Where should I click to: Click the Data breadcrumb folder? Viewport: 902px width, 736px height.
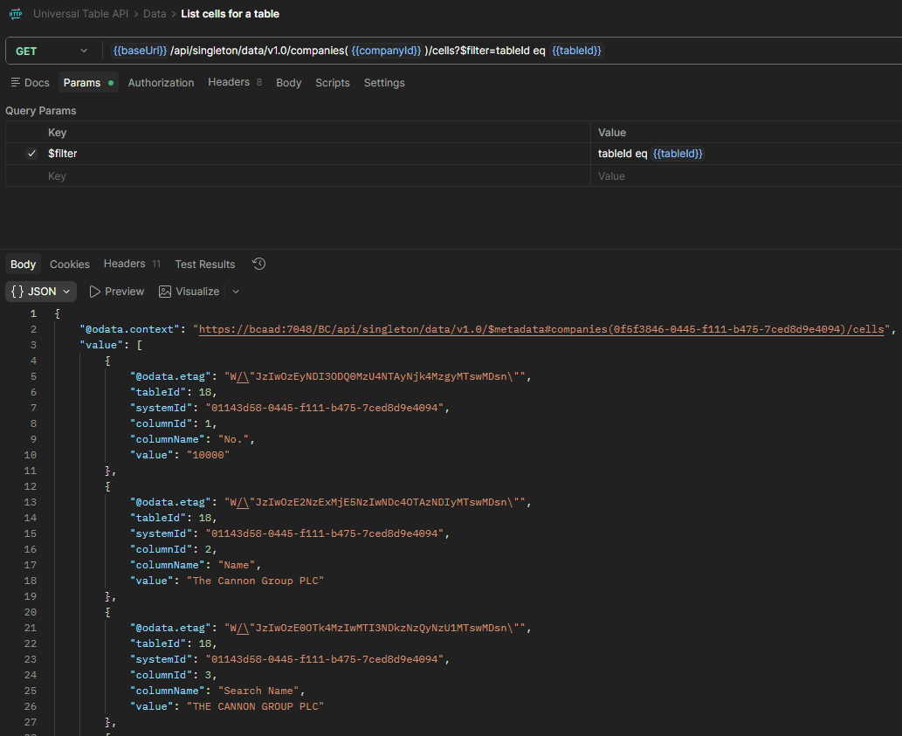(x=155, y=14)
